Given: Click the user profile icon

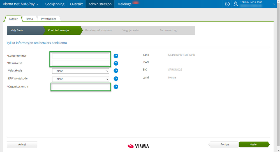Looking at the screenshot, I should point(236,4).
